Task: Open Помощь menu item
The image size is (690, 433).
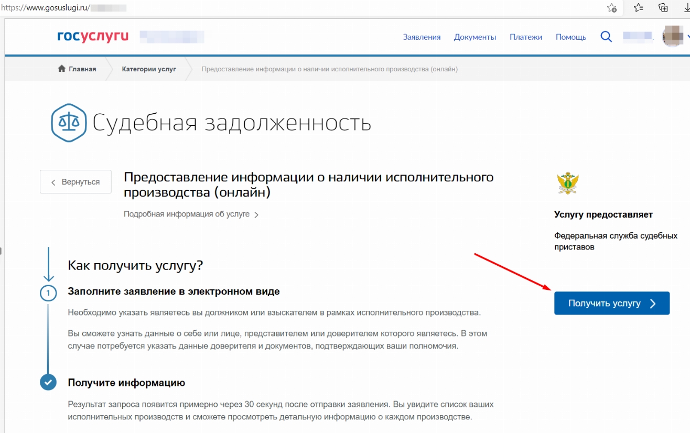Action: tap(571, 37)
